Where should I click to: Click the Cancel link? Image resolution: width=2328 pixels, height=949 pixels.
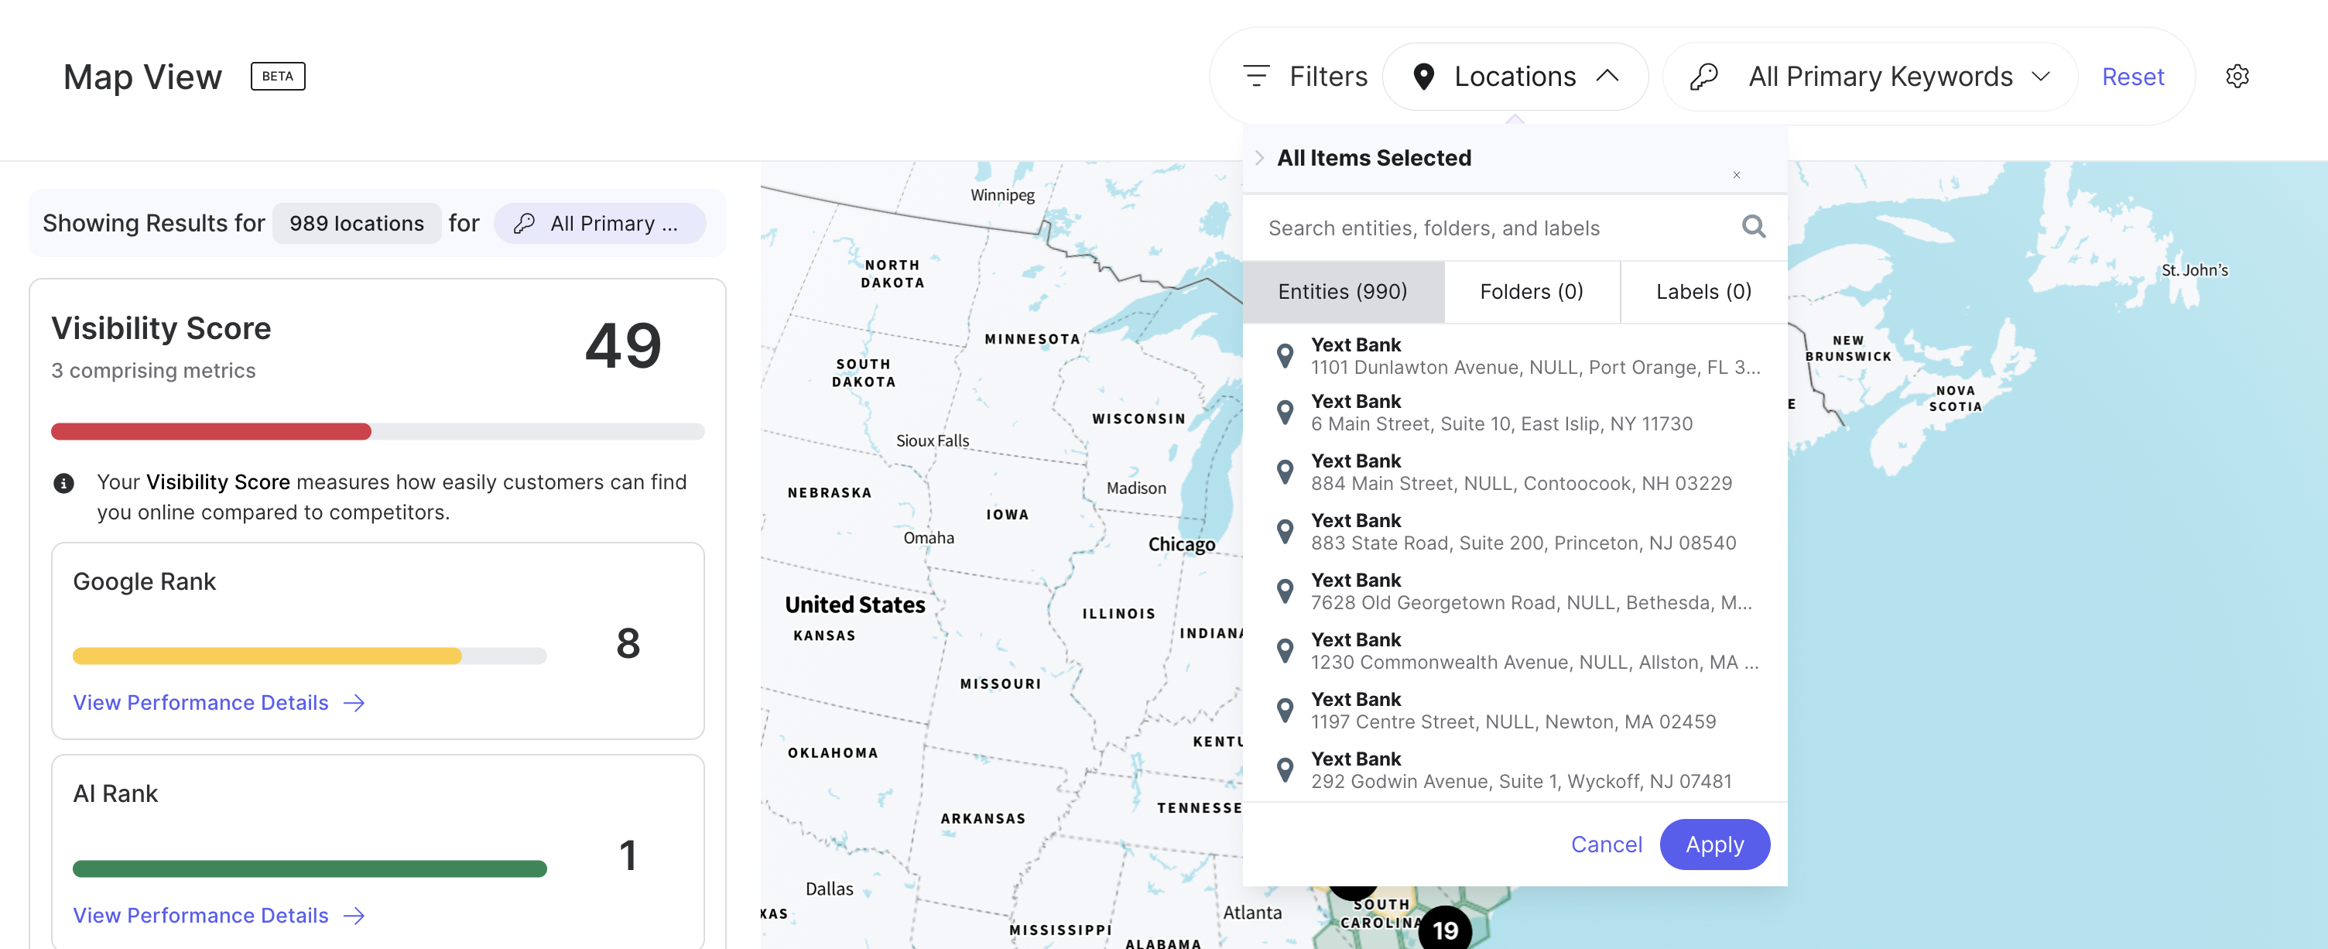[x=1606, y=845]
